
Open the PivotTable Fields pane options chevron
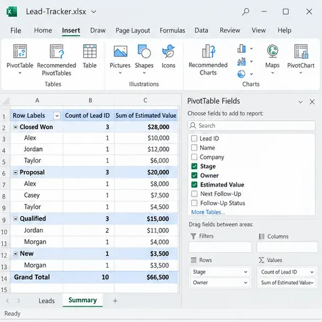click(x=300, y=102)
